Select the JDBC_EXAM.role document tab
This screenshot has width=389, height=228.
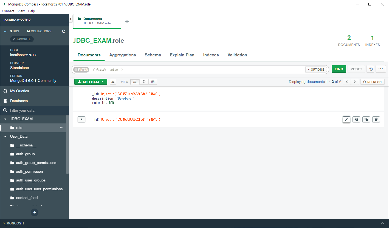97,21
